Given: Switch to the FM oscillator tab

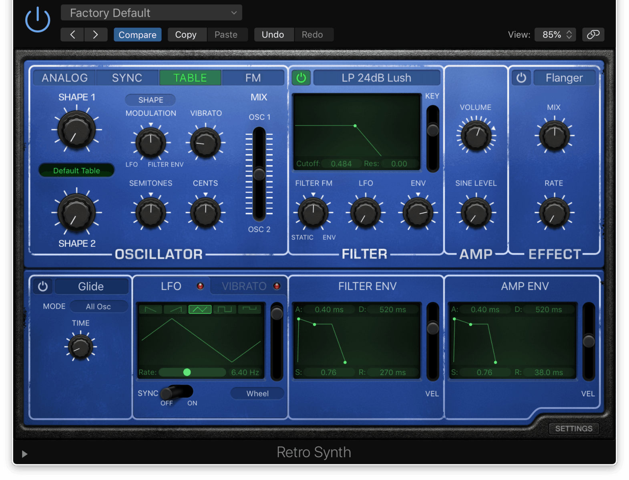Looking at the screenshot, I should tap(253, 78).
